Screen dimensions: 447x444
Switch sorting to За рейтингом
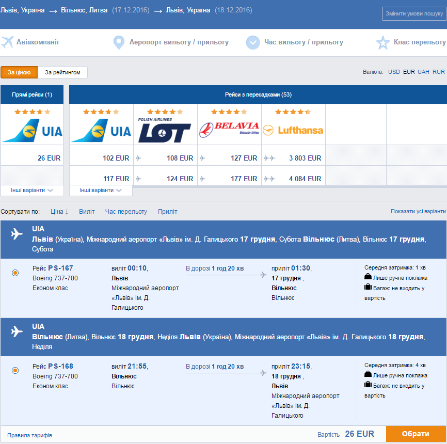[x=62, y=72]
